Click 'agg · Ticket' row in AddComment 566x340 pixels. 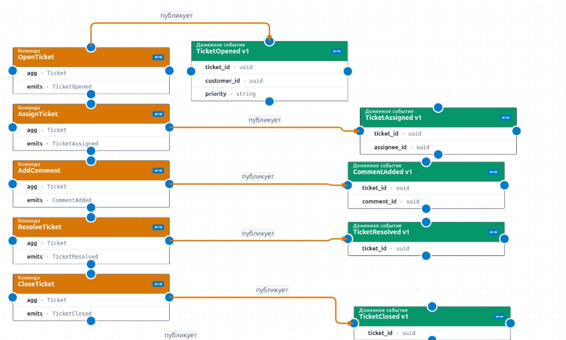tap(91, 187)
